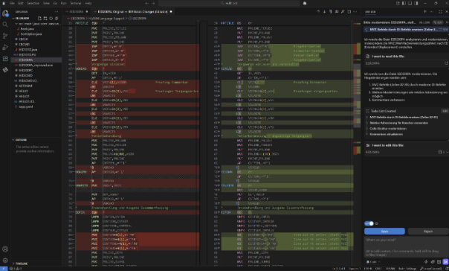Open Book.java in the Explorer
Image resolution: width=449 pixels, height=271 pixels.
[x=28, y=29]
